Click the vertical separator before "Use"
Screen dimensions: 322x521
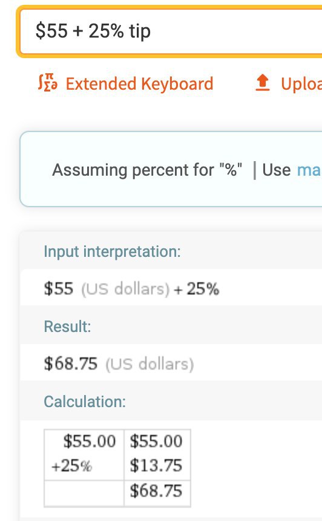click(255, 170)
